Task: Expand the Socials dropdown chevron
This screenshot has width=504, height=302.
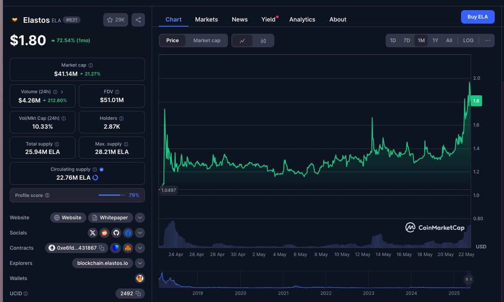Action: tap(140, 233)
